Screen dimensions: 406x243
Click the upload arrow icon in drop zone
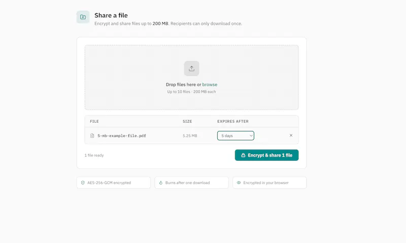192,68
